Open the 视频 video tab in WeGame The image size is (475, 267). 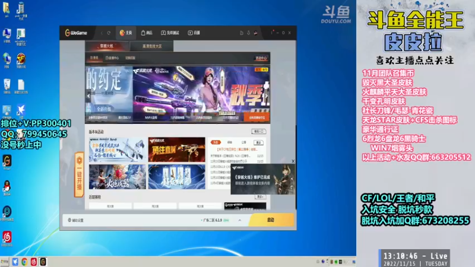click(194, 33)
